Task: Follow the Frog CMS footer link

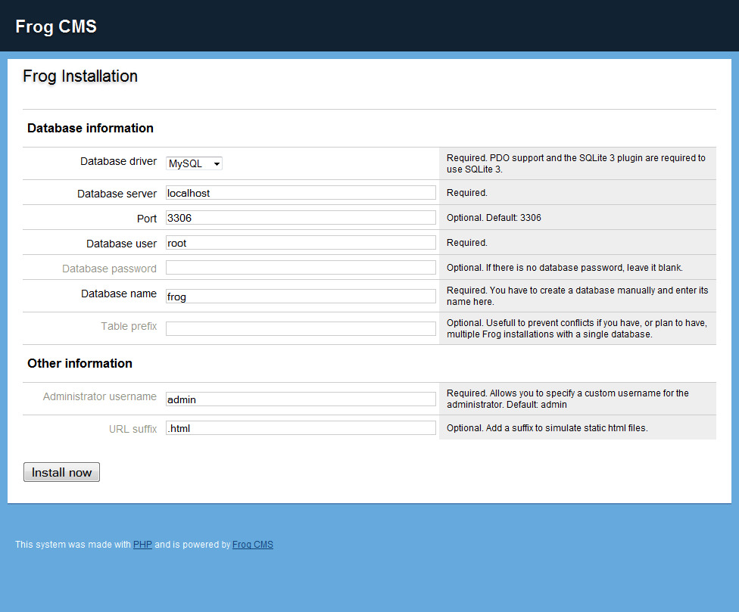Action: [x=253, y=545]
